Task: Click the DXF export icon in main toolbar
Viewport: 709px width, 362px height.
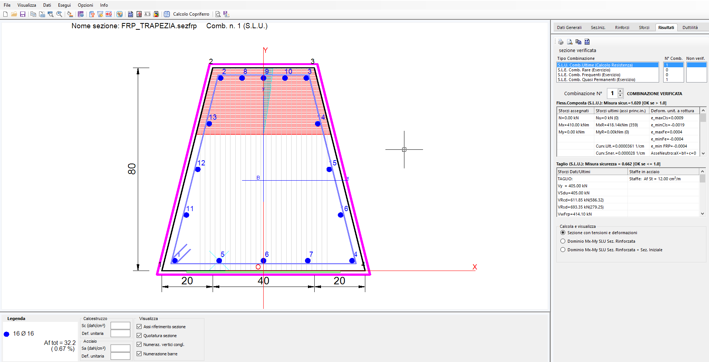Action: [x=130, y=14]
